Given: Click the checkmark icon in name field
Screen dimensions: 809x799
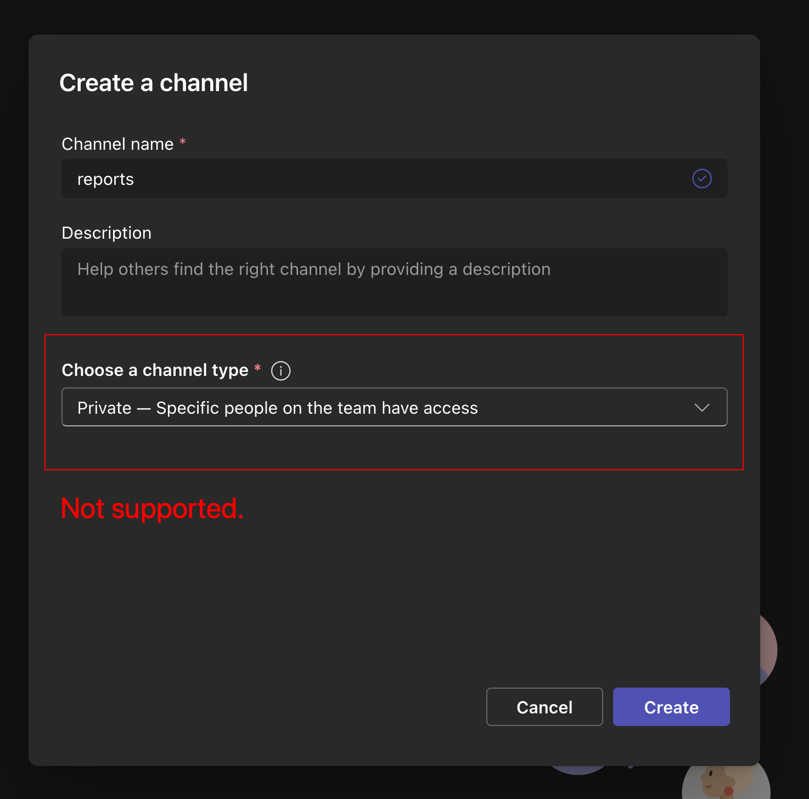Looking at the screenshot, I should point(701,178).
